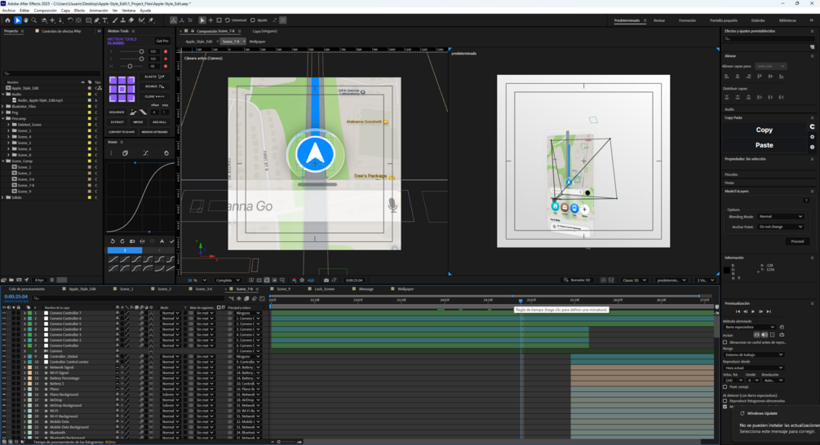
Task: Enable Pant. compl. full screen checkbox
Action: point(725,387)
